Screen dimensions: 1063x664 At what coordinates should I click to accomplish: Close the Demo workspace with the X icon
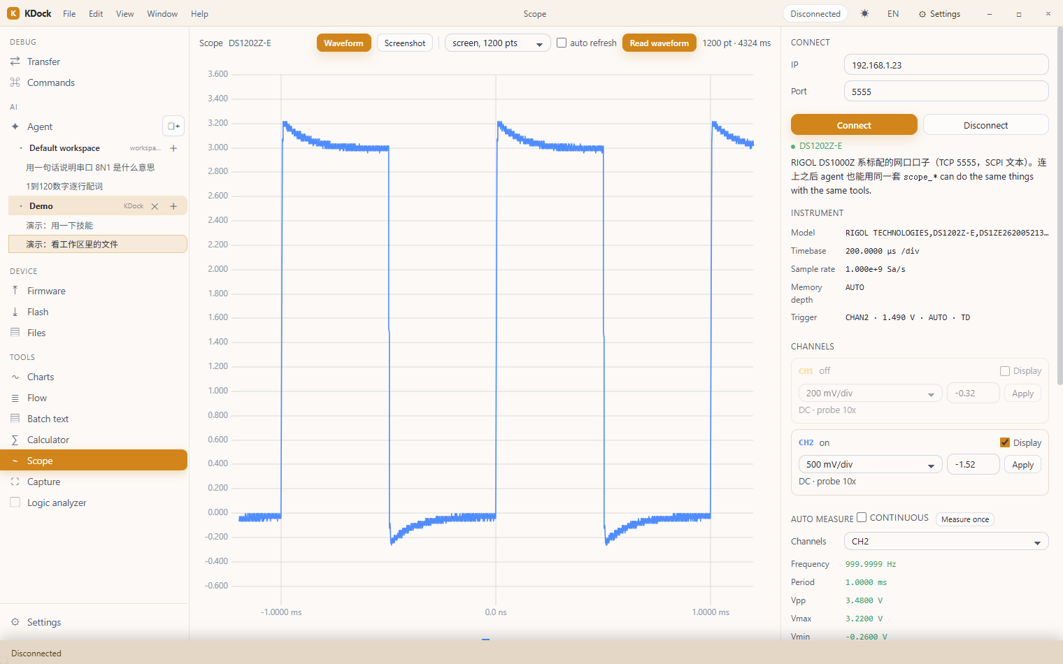155,206
